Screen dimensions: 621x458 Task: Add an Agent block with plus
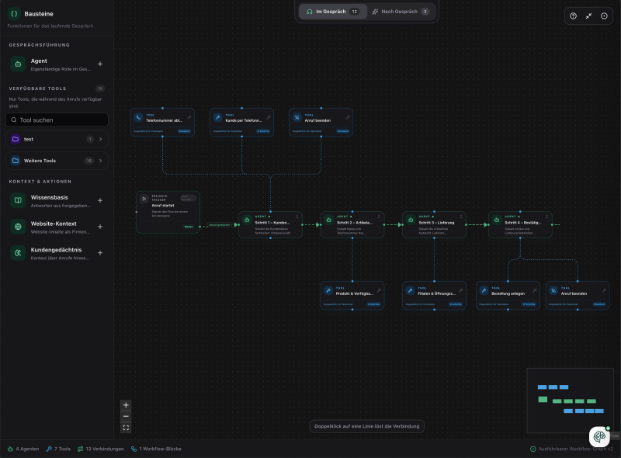(100, 64)
